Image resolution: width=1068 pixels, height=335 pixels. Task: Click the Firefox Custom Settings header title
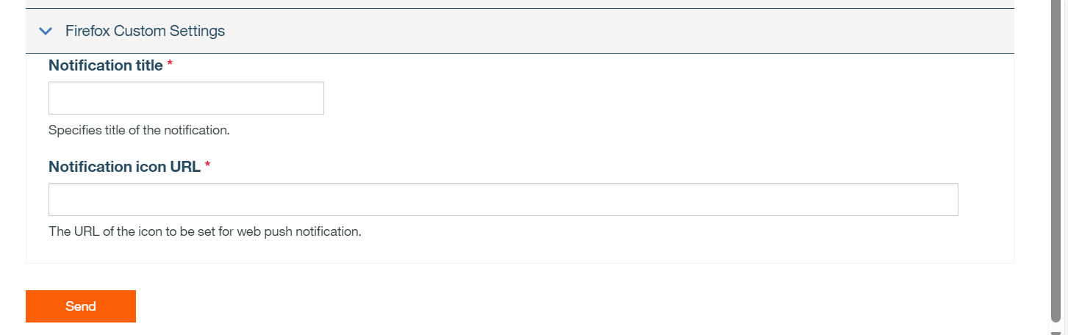pos(145,31)
